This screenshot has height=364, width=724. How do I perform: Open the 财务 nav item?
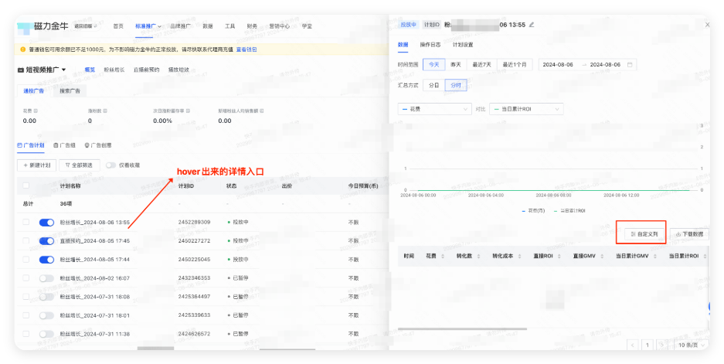[252, 26]
